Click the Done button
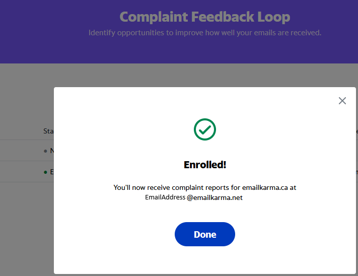This screenshot has height=276, width=358. (205, 234)
